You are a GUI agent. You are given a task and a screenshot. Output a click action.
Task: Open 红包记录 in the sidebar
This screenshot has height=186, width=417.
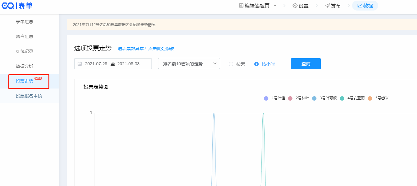(25, 51)
